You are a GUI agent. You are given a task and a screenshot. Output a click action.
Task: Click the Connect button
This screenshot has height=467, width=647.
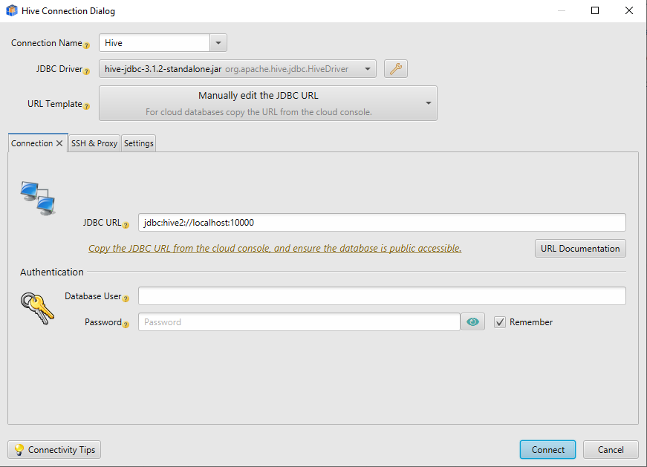pos(547,449)
